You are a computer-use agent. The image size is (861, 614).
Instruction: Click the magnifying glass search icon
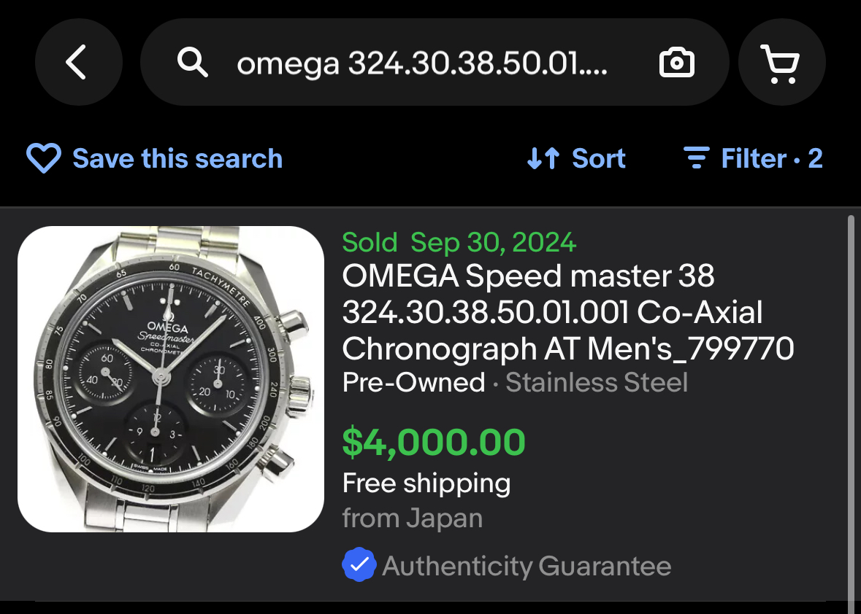(x=193, y=63)
